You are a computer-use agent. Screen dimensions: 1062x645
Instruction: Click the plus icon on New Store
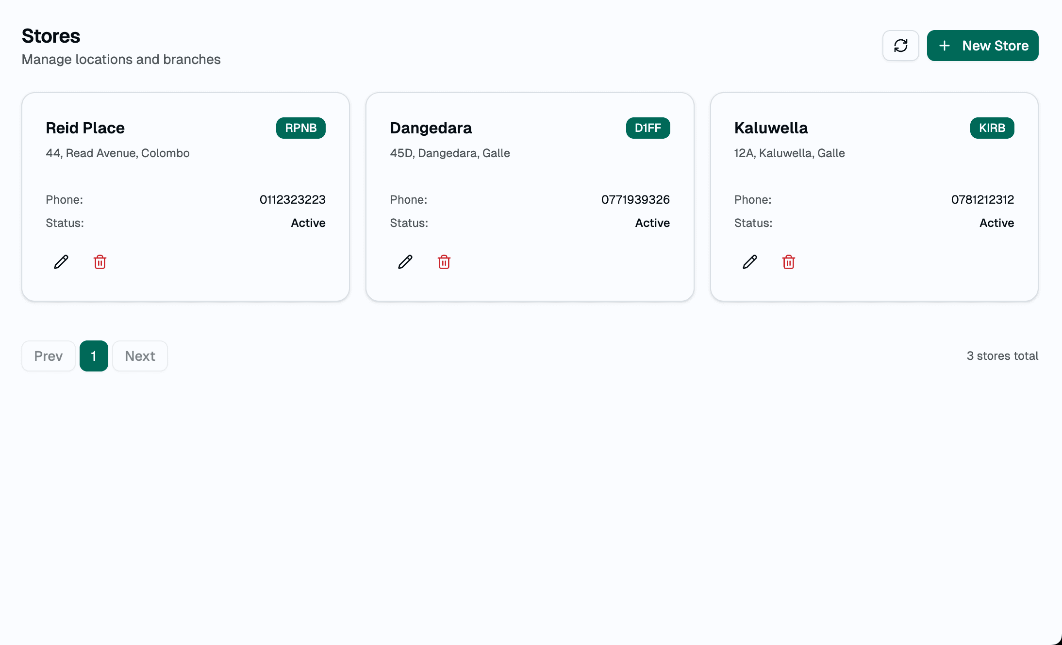coord(944,45)
